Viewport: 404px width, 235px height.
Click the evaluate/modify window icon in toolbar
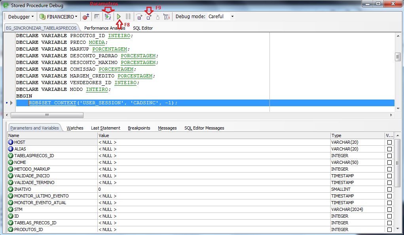tap(97, 17)
